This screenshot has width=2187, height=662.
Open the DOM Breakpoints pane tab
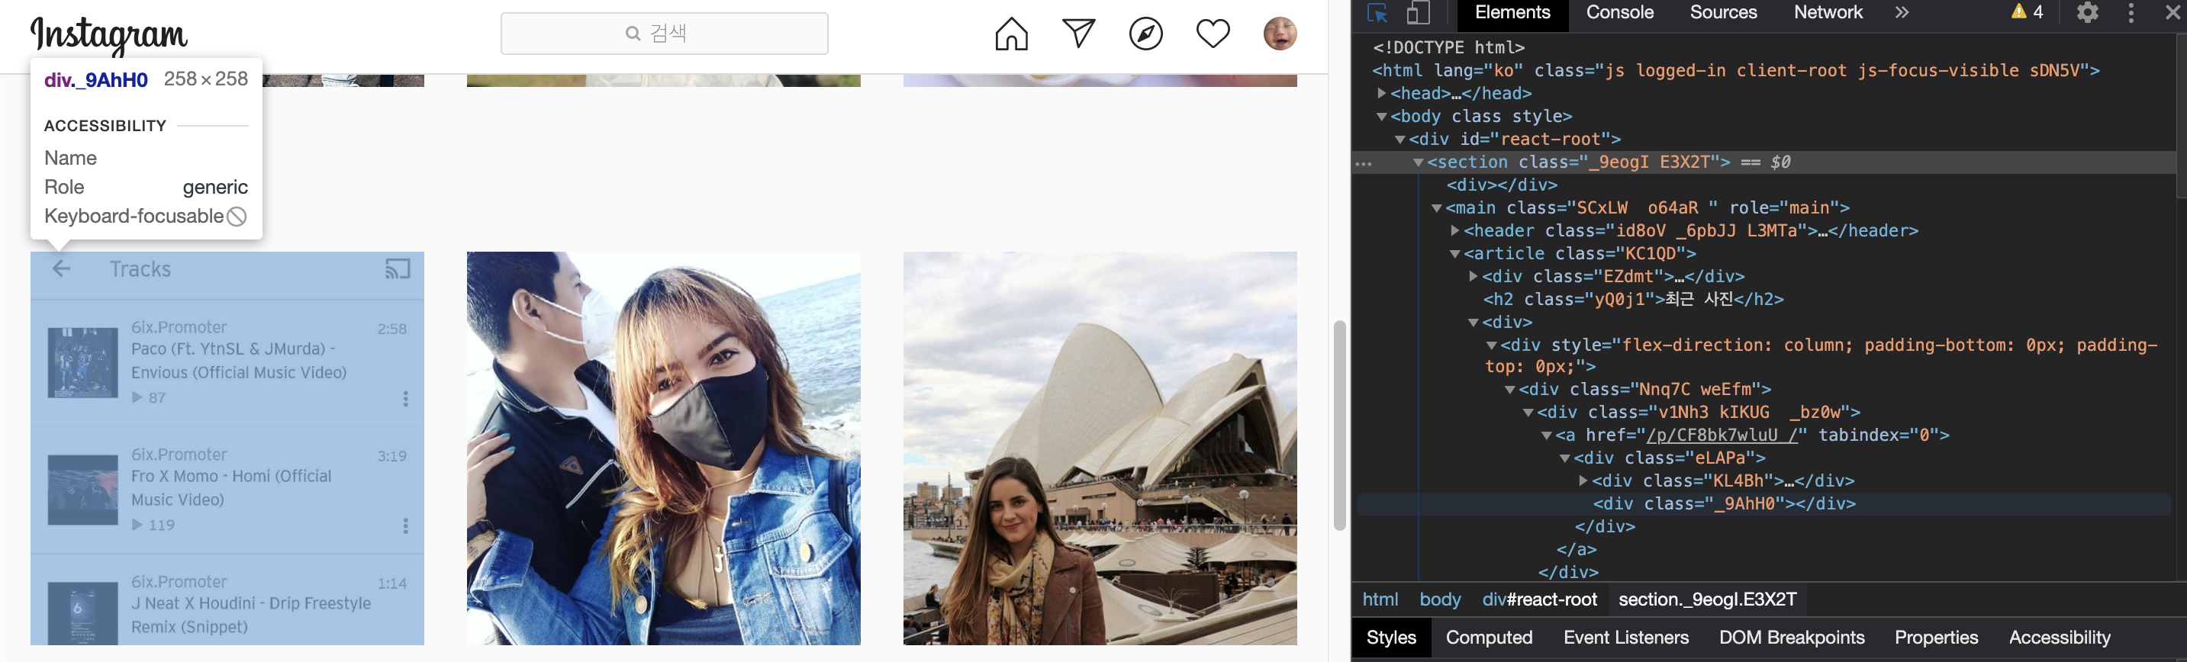1792,638
